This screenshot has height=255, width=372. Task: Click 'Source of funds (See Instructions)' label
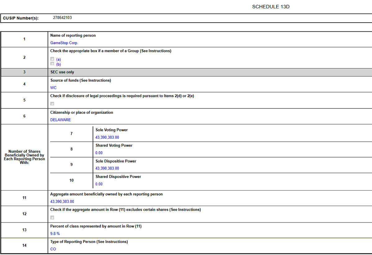(81, 80)
